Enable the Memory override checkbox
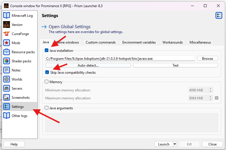The image size is (226, 150). pos(46,82)
